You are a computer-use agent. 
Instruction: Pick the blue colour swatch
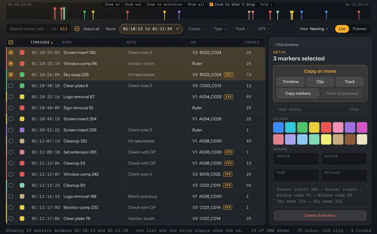click(279, 127)
